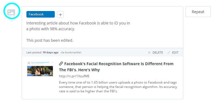Click the chain link icon beside the article title

[61, 64]
